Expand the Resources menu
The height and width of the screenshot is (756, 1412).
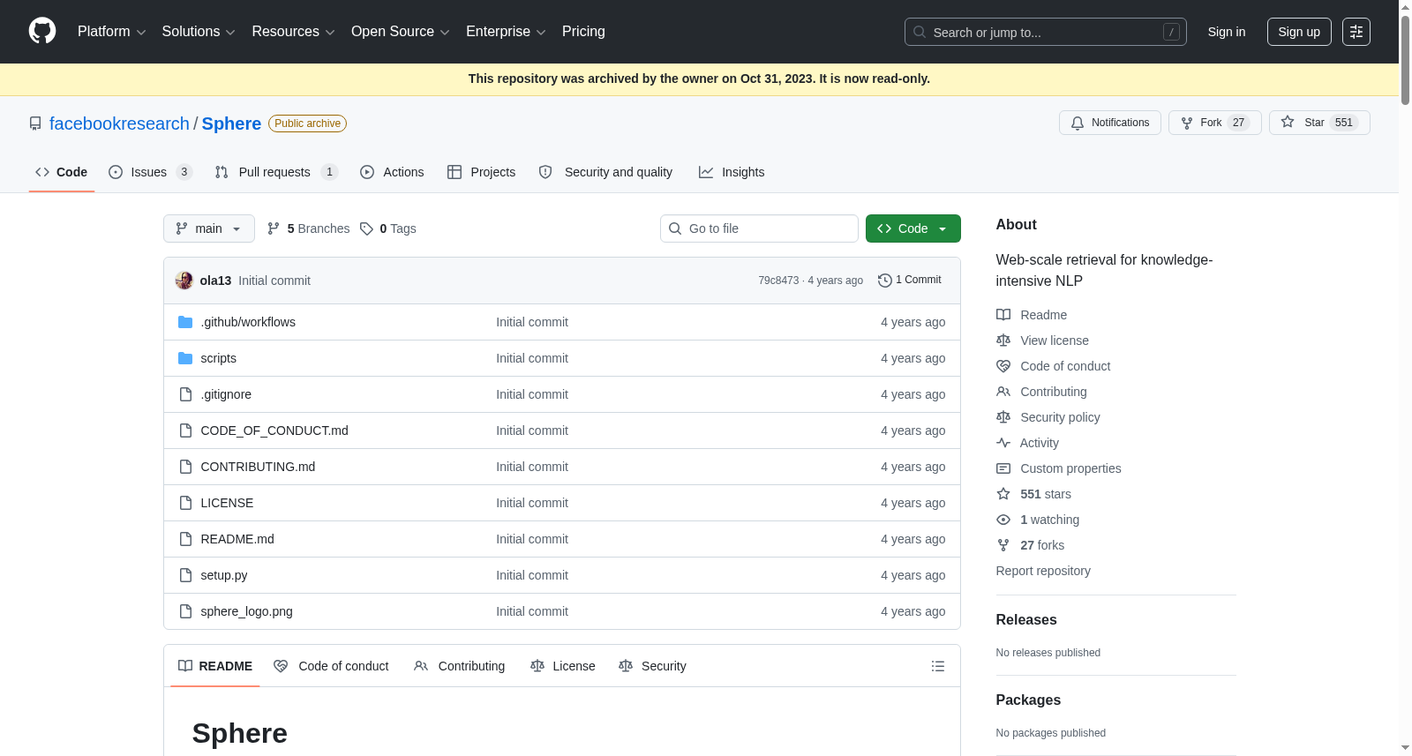(x=294, y=32)
